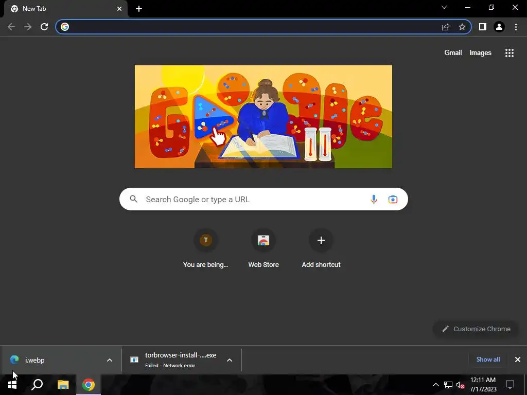Click the Google icon in the address bar

tap(65, 27)
